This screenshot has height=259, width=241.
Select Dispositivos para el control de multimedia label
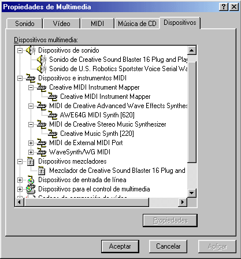point(94,189)
